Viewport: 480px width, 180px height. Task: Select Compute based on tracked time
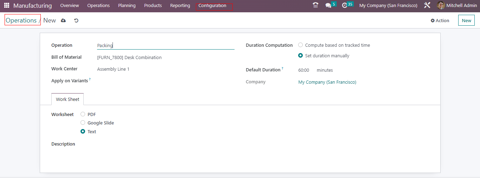point(301,45)
